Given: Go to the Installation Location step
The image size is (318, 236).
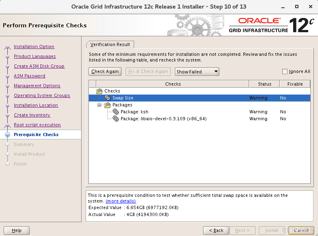Looking at the screenshot, I should [36, 105].
